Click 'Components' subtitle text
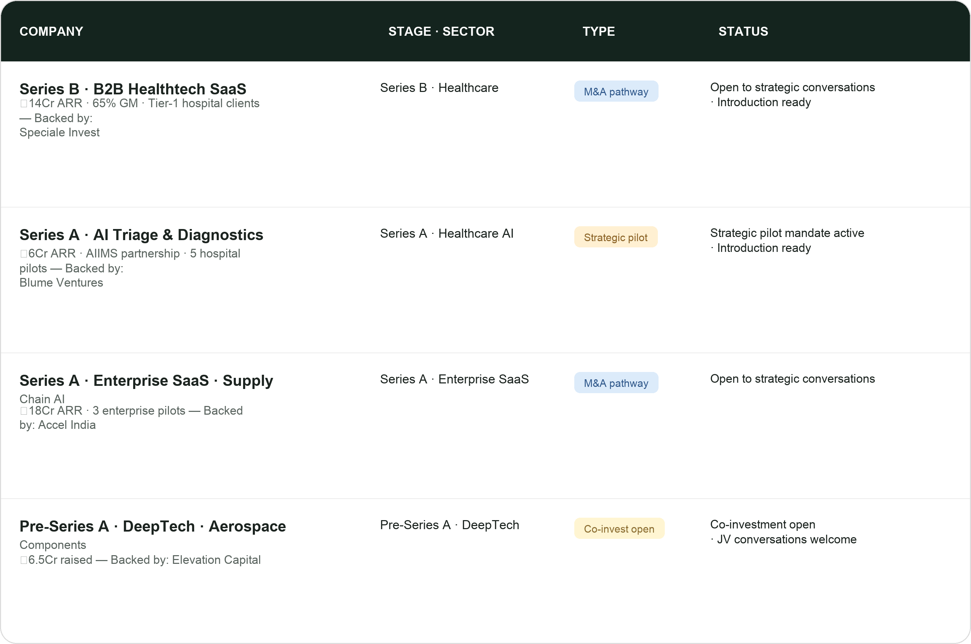The height and width of the screenshot is (644, 971). pyautogui.click(x=52, y=545)
